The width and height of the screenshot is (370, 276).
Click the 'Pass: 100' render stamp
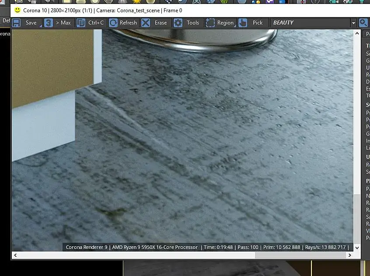click(x=248, y=247)
